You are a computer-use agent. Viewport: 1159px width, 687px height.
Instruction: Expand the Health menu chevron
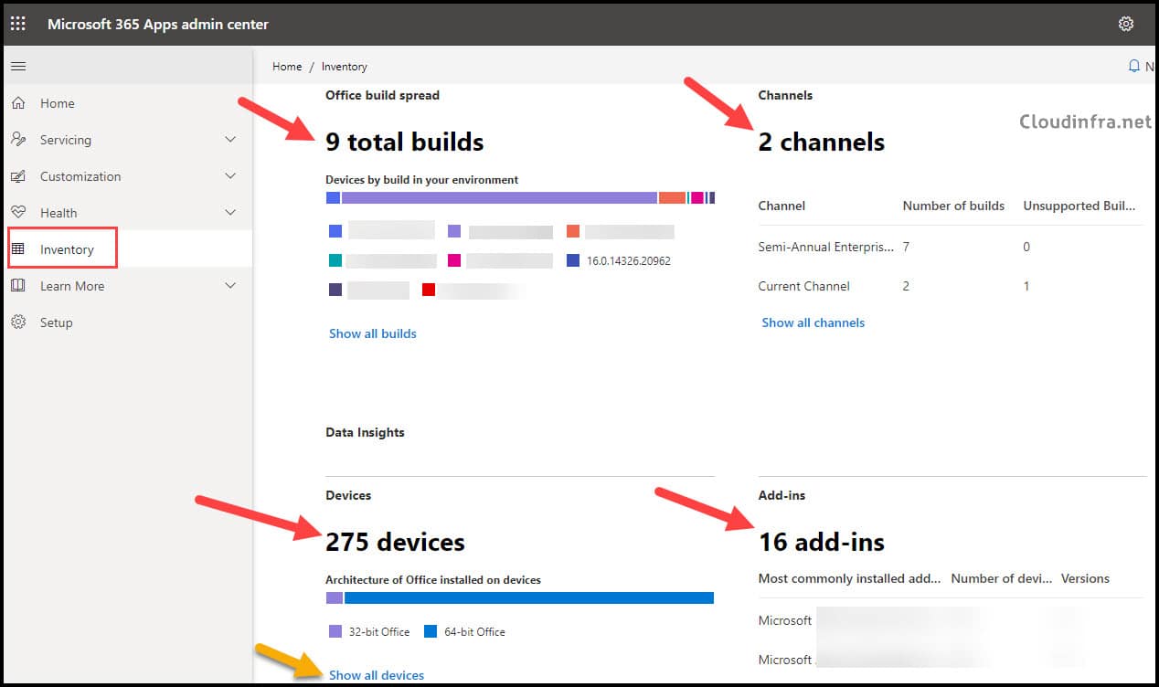[230, 213]
